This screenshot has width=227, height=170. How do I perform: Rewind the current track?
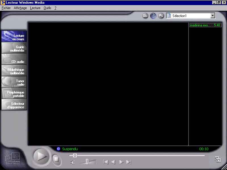113,162
